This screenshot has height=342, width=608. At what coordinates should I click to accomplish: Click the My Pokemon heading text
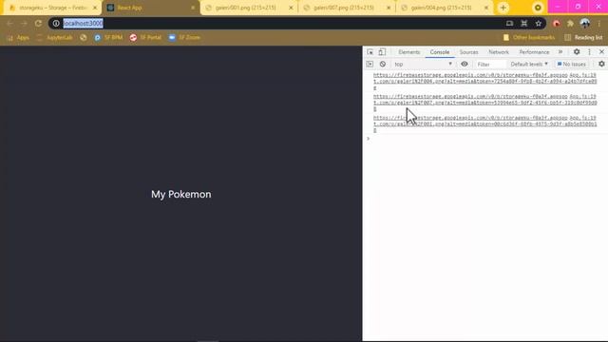(x=181, y=194)
